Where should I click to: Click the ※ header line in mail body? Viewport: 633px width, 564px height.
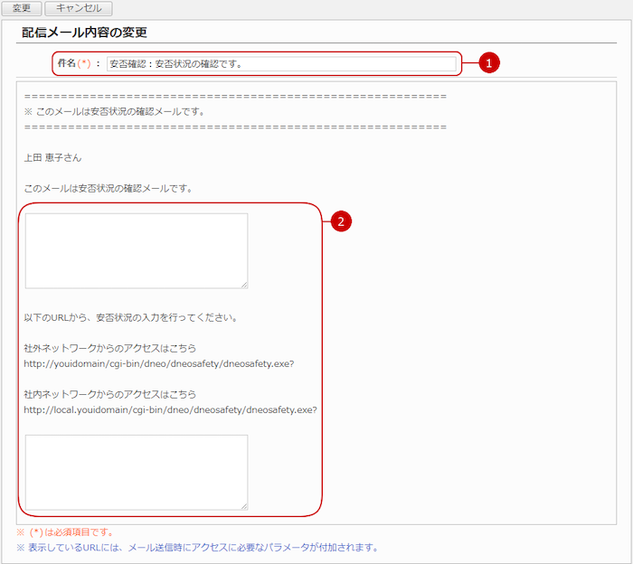point(113,111)
